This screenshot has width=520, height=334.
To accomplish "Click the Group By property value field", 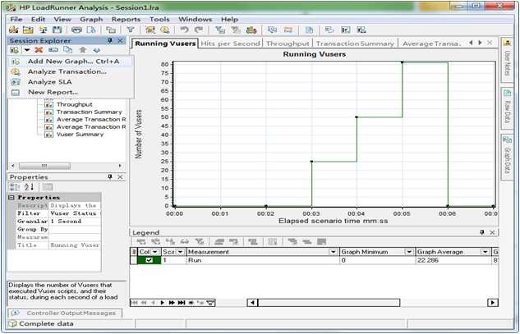I will point(75,229).
